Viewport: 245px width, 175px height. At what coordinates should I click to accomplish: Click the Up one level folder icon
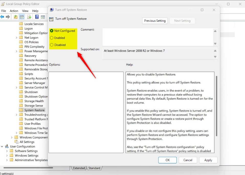click(15, 17)
